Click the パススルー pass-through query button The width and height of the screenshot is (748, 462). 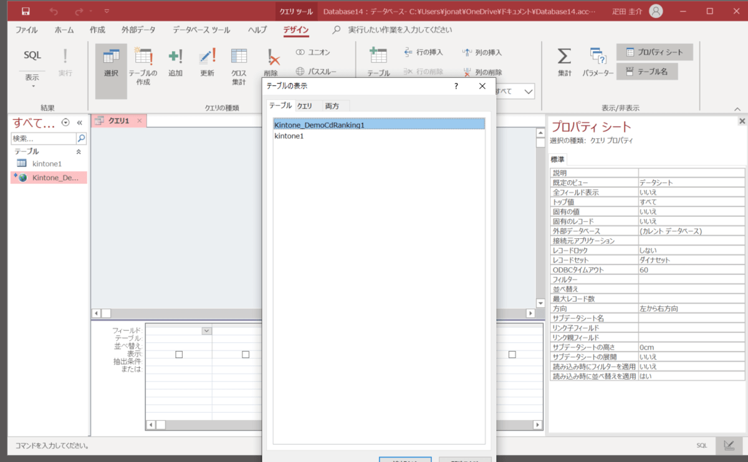click(316, 72)
